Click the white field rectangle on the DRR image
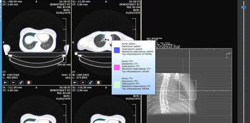The image size is (250, 123). click(x=188, y=90)
